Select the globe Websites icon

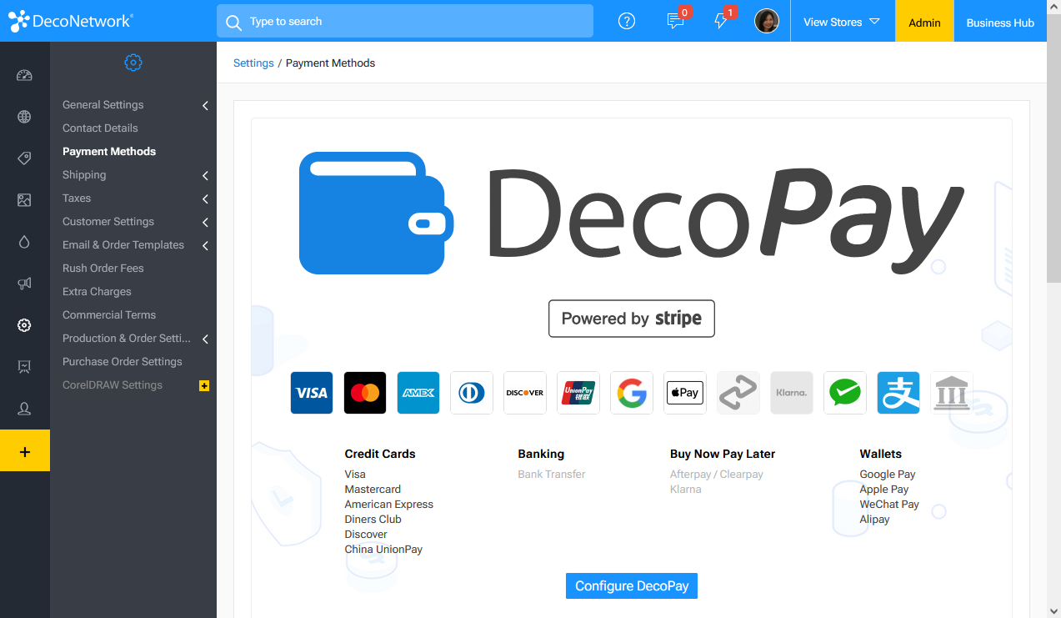[x=24, y=117]
